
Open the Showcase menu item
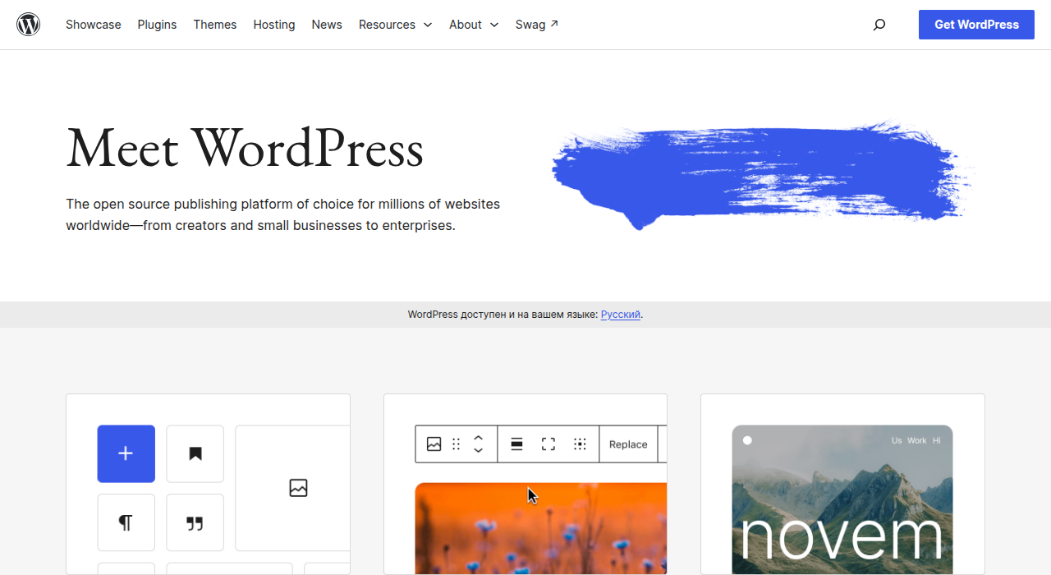94,25
